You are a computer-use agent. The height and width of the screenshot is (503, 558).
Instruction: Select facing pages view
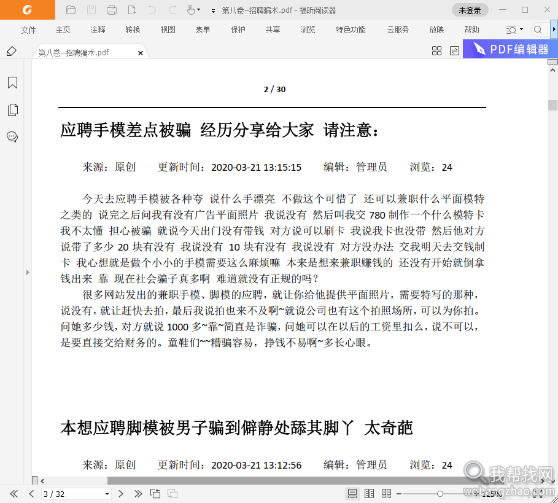369,494
